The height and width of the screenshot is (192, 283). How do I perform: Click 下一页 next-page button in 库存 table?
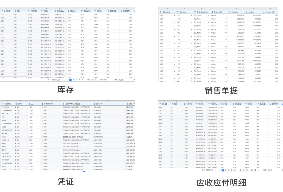pos(95,80)
